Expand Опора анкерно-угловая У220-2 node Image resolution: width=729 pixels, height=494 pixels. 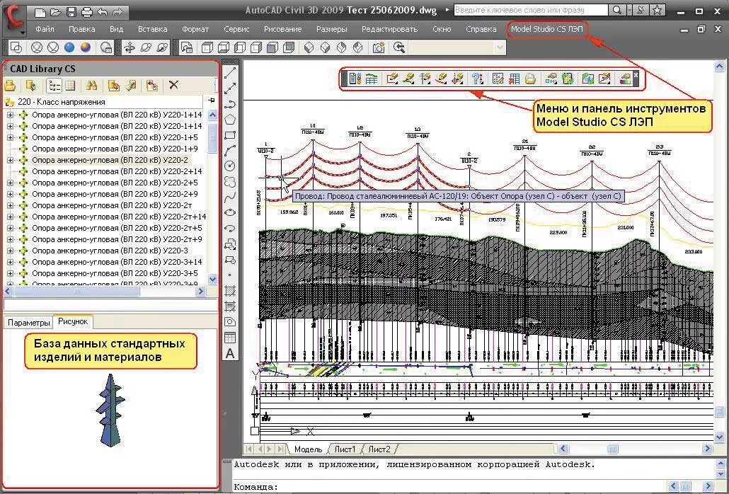(x=10, y=160)
